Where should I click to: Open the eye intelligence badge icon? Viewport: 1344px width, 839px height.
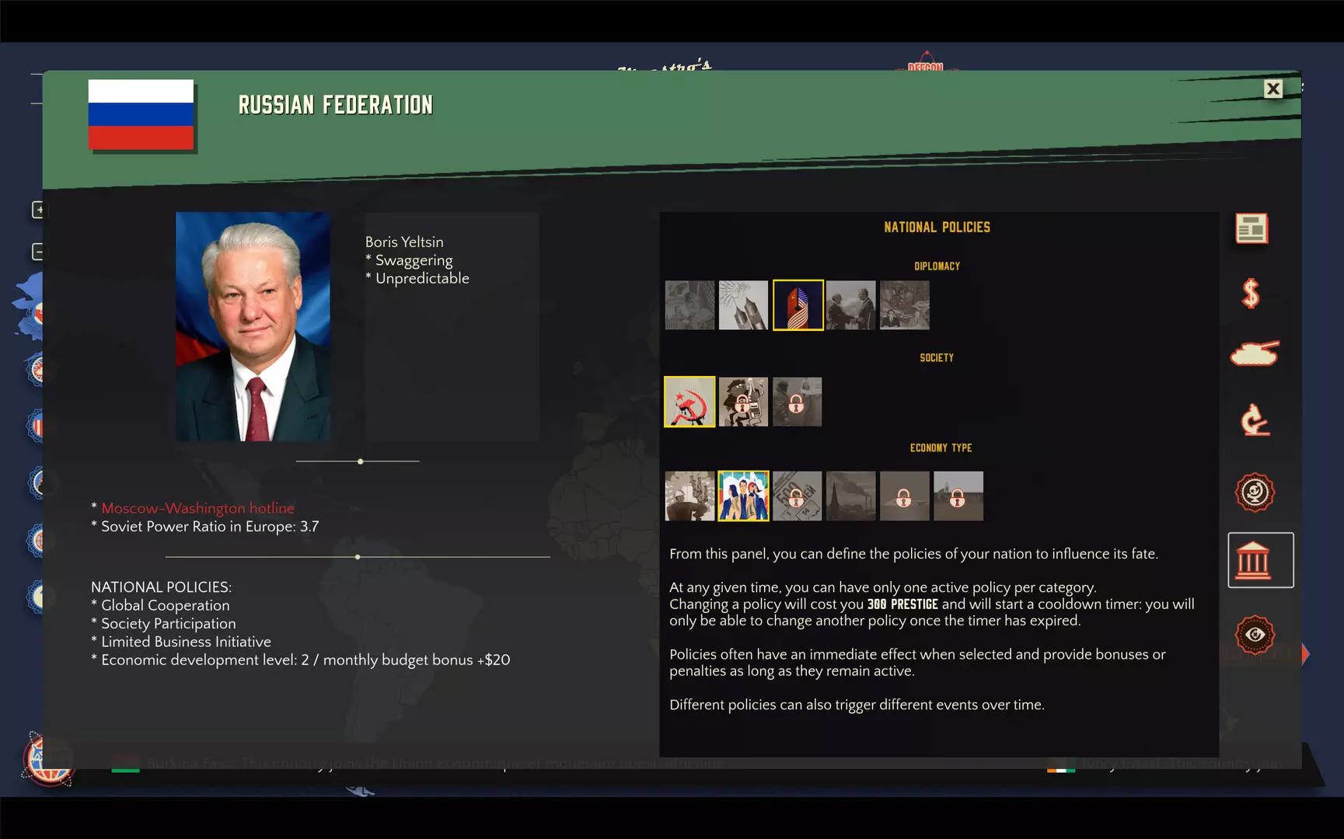coord(1255,635)
